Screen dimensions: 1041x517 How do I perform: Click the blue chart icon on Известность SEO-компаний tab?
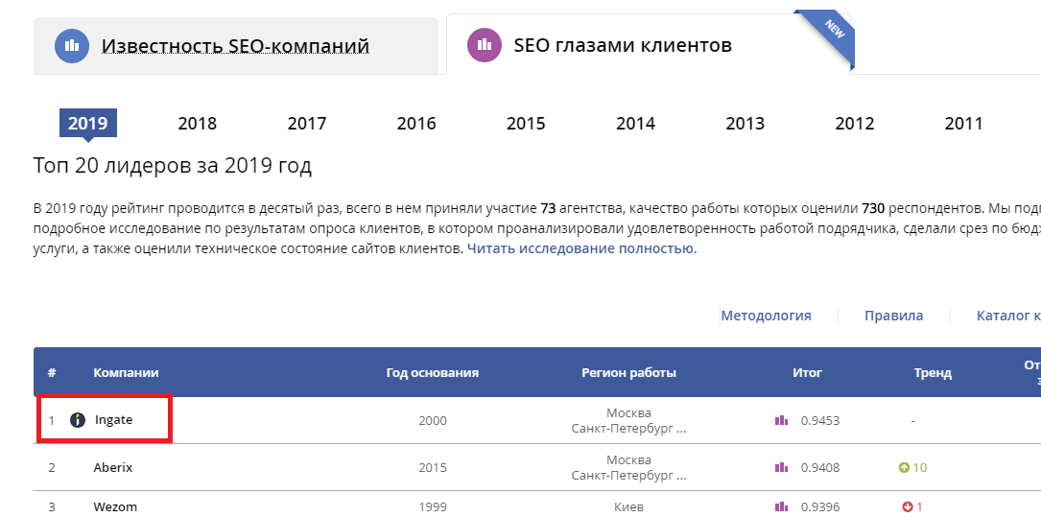[x=72, y=46]
